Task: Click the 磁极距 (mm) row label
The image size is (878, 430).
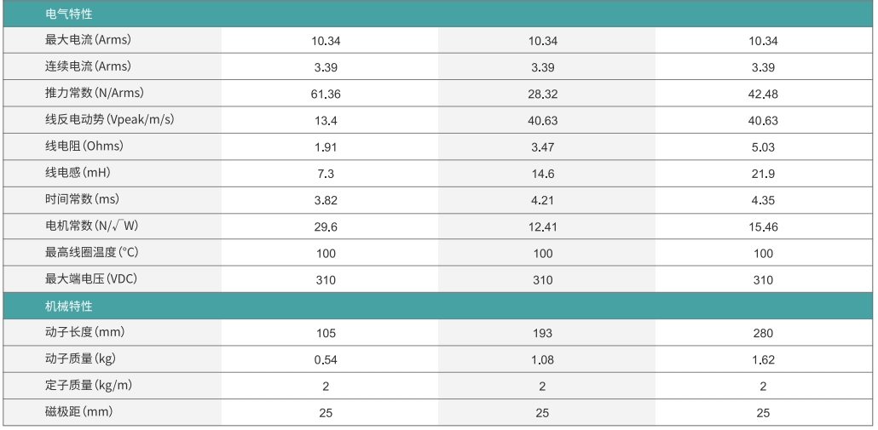Action: pos(78,412)
